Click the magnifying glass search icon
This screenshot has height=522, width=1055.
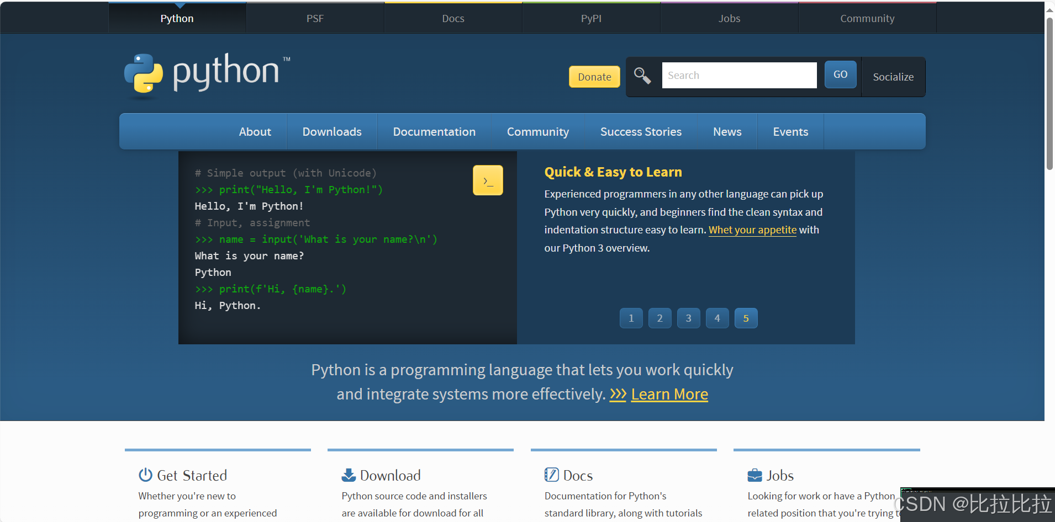pyautogui.click(x=642, y=75)
